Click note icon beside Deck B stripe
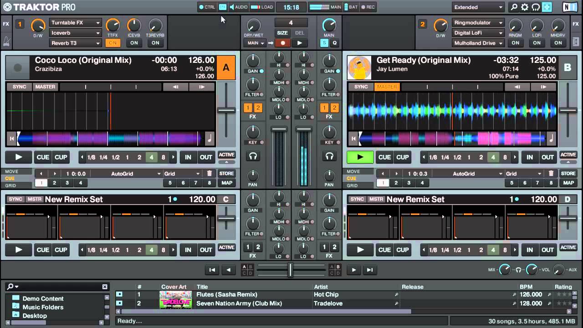The height and width of the screenshot is (328, 583). coord(551,138)
